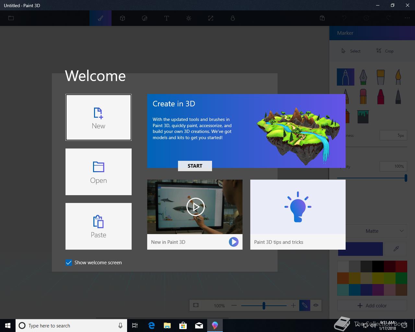Image resolution: width=415 pixels, height=332 pixels.
Task: Toggle the 3D view eye icon
Action: pyautogui.click(x=316, y=305)
